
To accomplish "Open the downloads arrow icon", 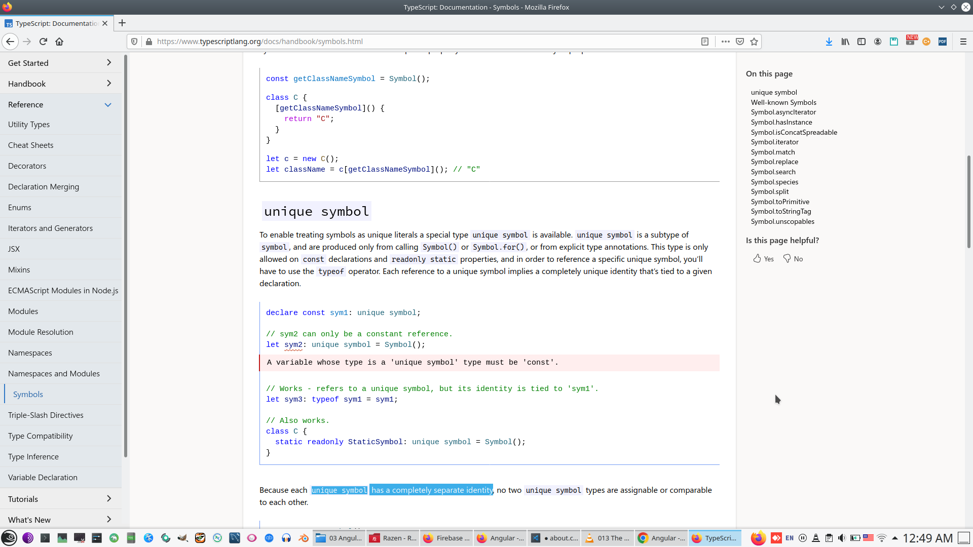I will 829,42.
